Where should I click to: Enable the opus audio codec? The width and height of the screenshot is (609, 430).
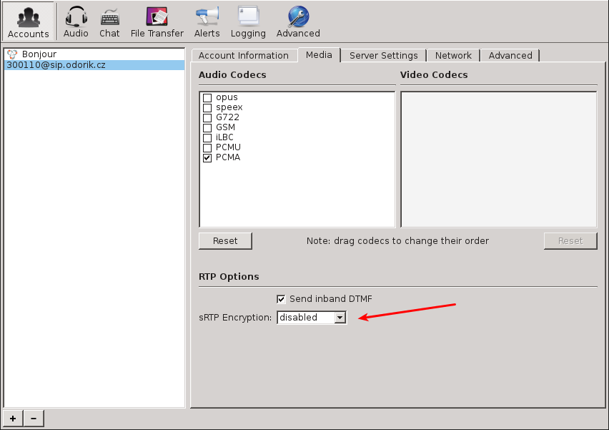pos(207,97)
